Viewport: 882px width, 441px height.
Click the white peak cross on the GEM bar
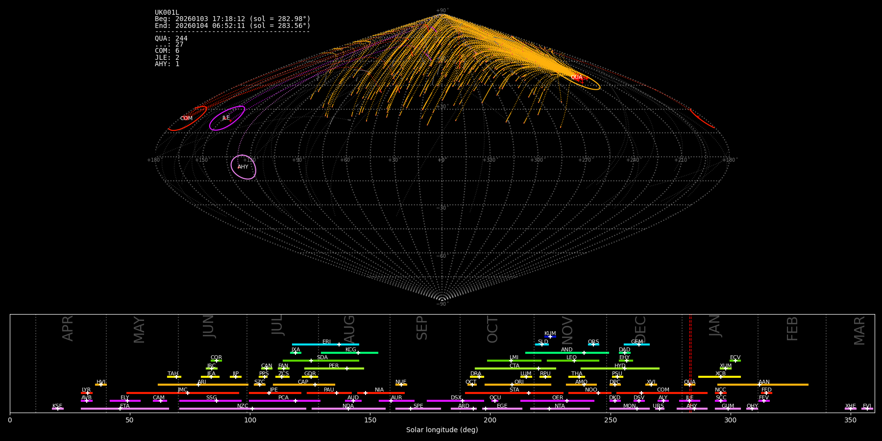click(638, 344)
